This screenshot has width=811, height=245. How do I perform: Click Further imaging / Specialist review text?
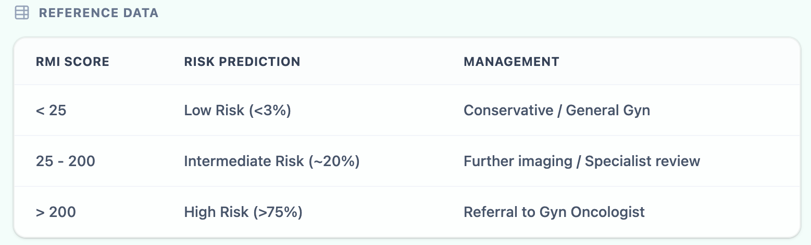[581, 161]
